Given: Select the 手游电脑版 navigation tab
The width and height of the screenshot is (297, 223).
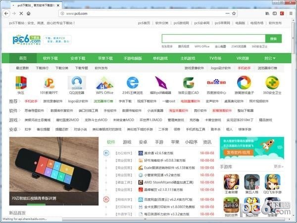Looking at the screenshot, I should coord(133,58).
